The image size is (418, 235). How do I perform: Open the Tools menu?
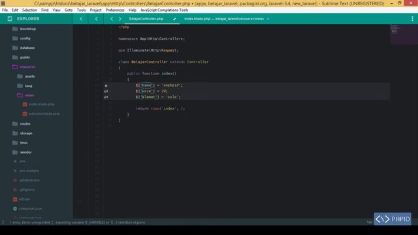coord(81,10)
